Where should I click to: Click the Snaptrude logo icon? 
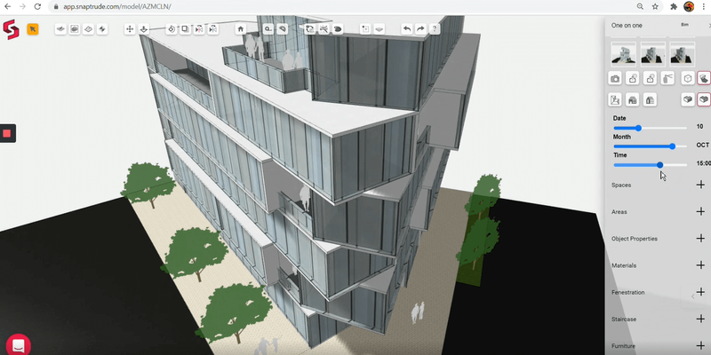(9, 30)
